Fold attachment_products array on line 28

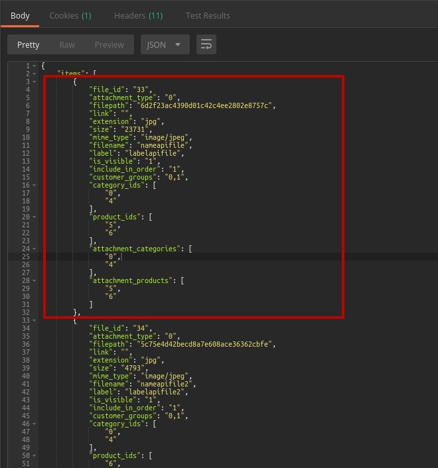(34, 280)
